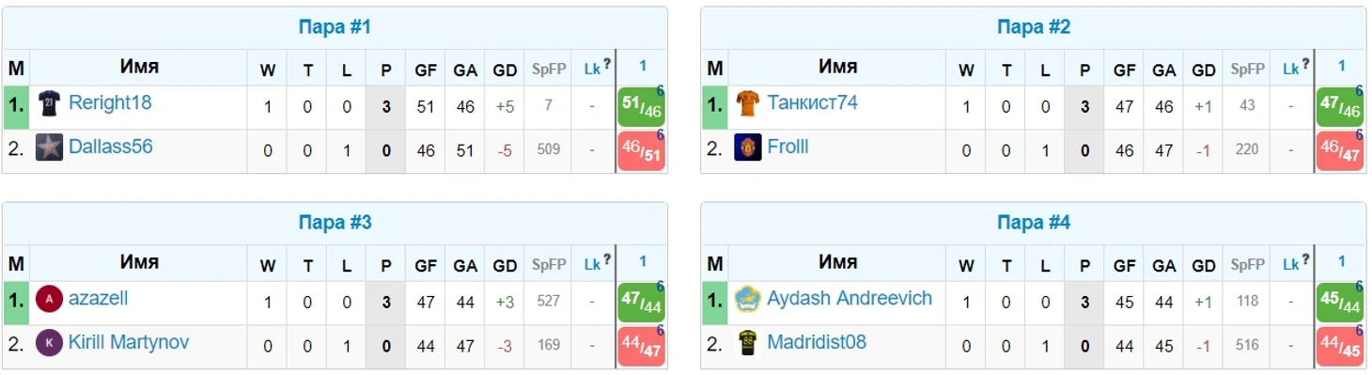Image resolution: width=1372 pixels, height=375 pixels.
Task: Click Танкист74's orange shirt avatar
Action: pos(747,103)
